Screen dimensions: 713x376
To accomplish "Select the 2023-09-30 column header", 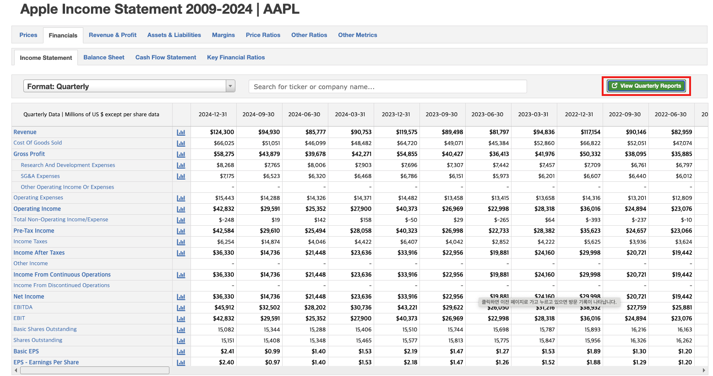I will (x=441, y=114).
